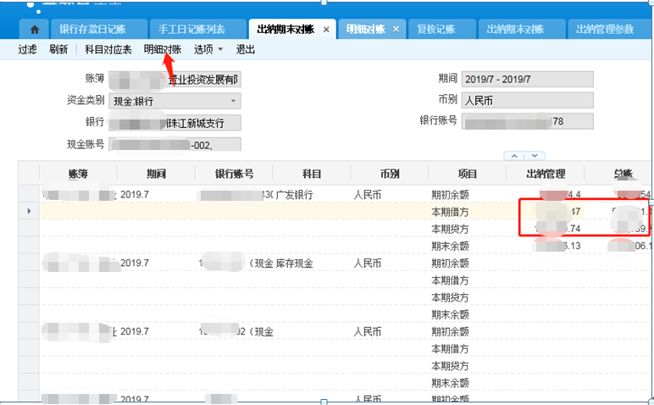Click the 币别 field showing 人民币
654x405 pixels.
coord(527,100)
